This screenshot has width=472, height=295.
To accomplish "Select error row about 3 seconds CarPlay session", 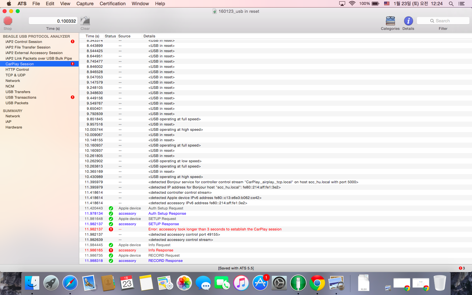I will coord(275,229).
